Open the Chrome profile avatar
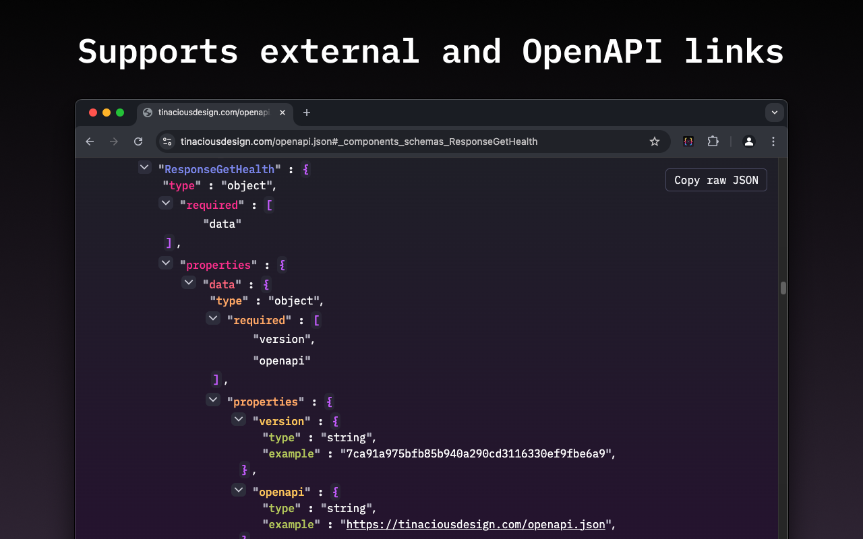This screenshot has width=863, height=539. tap(748, 141)
